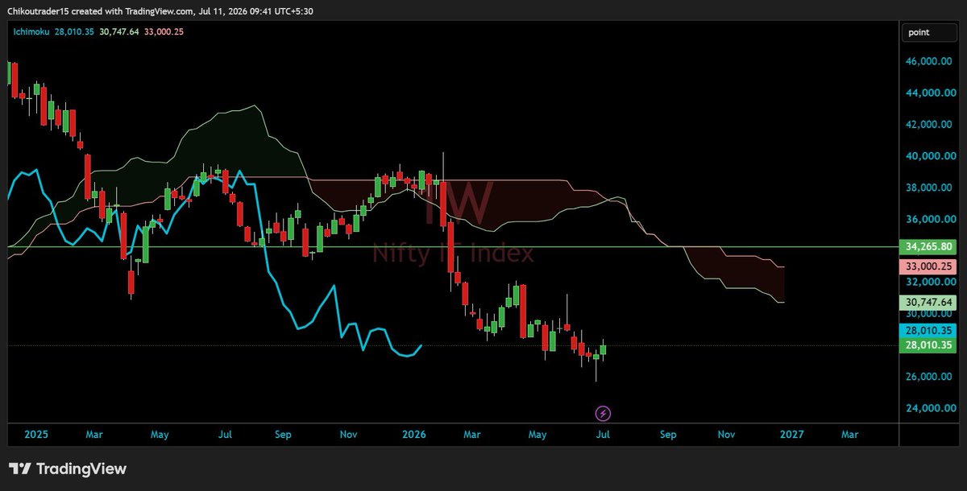
Task: Click the Nov label left of 2026
Action: click(349, 435)
